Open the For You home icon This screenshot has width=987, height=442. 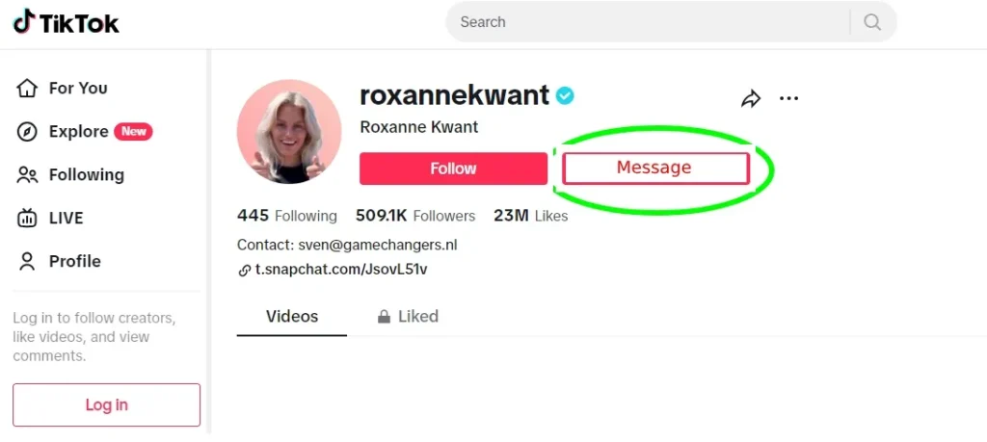tap(26, 88)
